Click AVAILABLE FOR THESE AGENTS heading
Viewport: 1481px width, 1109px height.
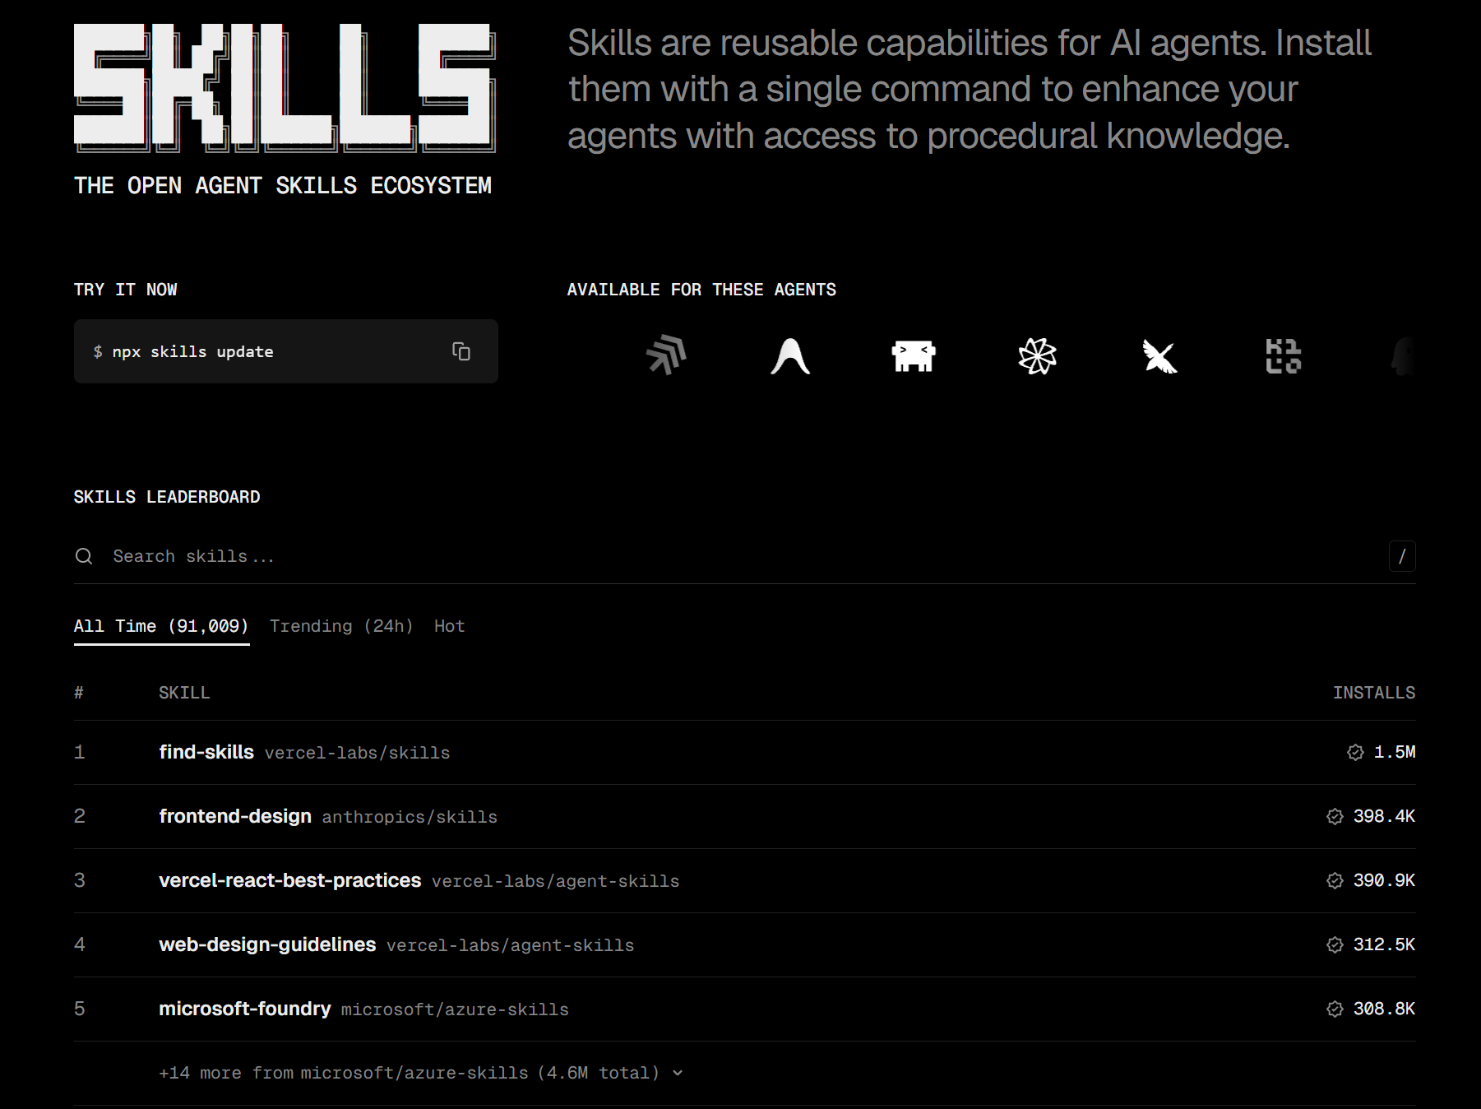[x=701, y=290]
